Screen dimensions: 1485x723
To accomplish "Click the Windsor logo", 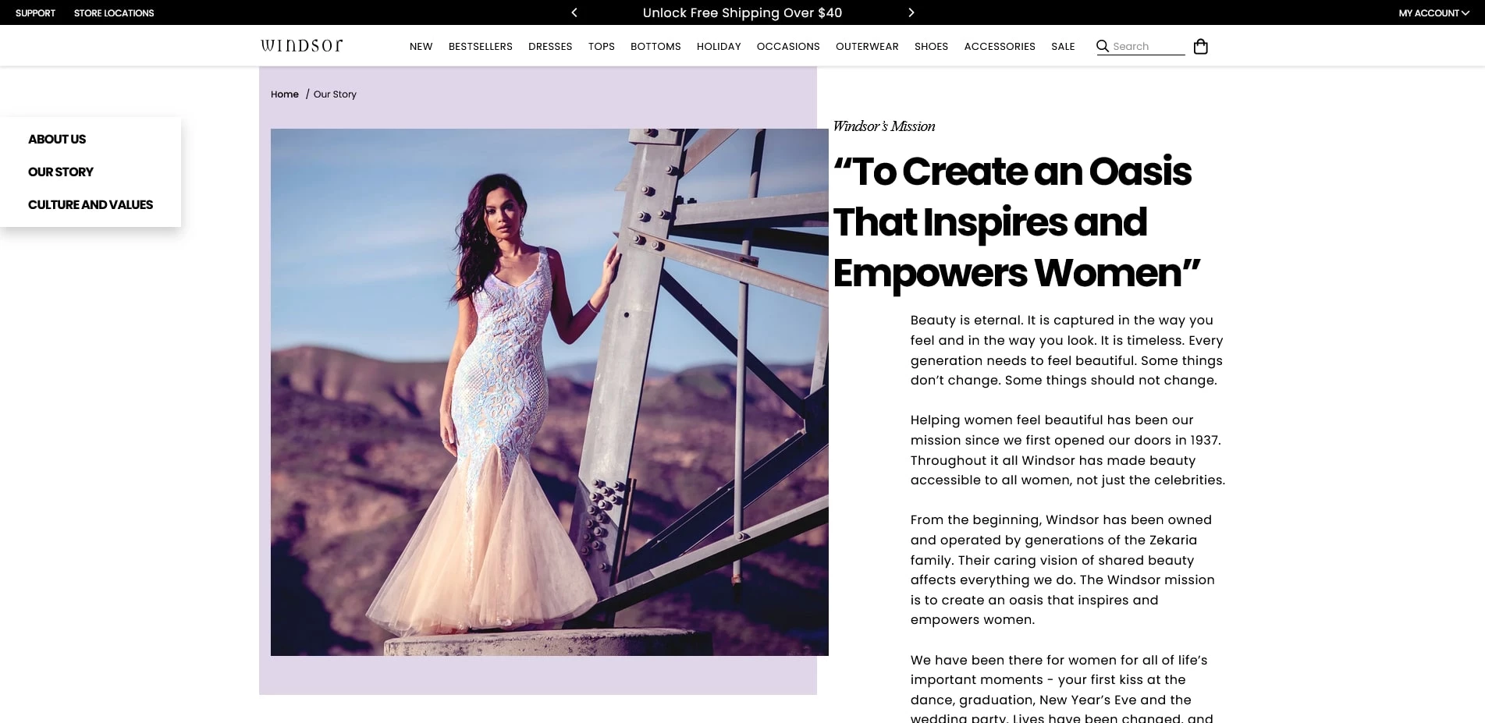I will pos(302,45).
